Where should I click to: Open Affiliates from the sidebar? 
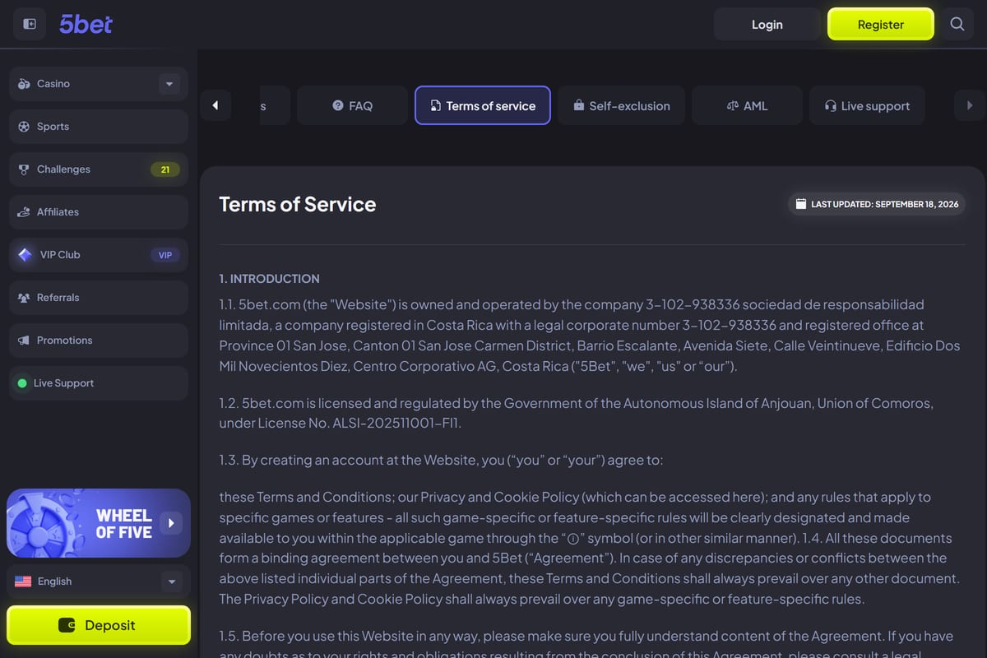(x=99, y=212)
